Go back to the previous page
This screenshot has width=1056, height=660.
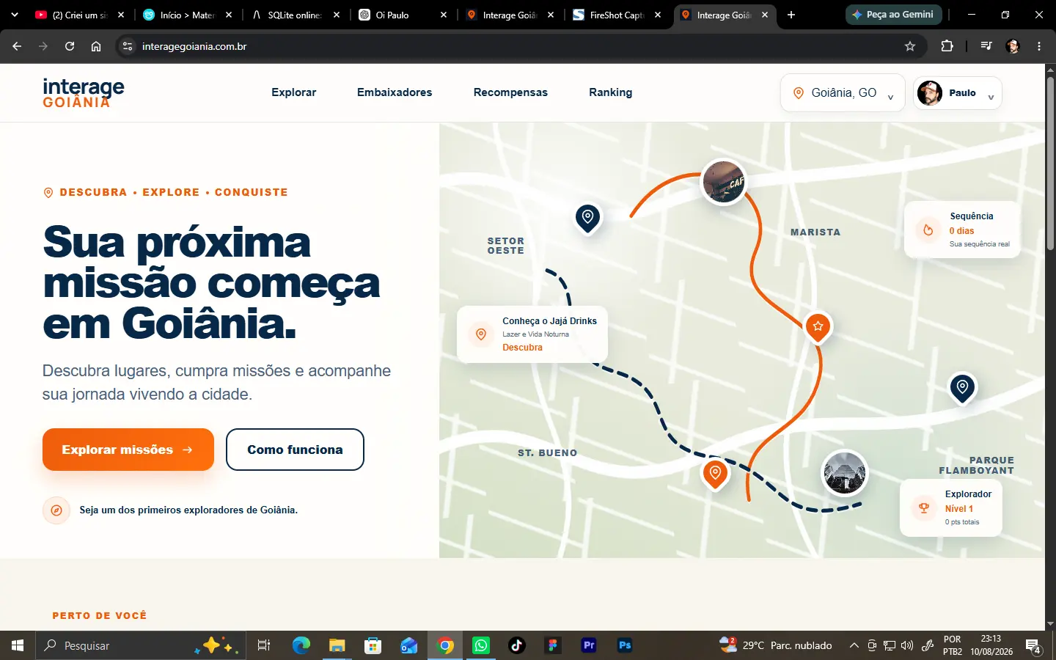click(x=17, y=46)
